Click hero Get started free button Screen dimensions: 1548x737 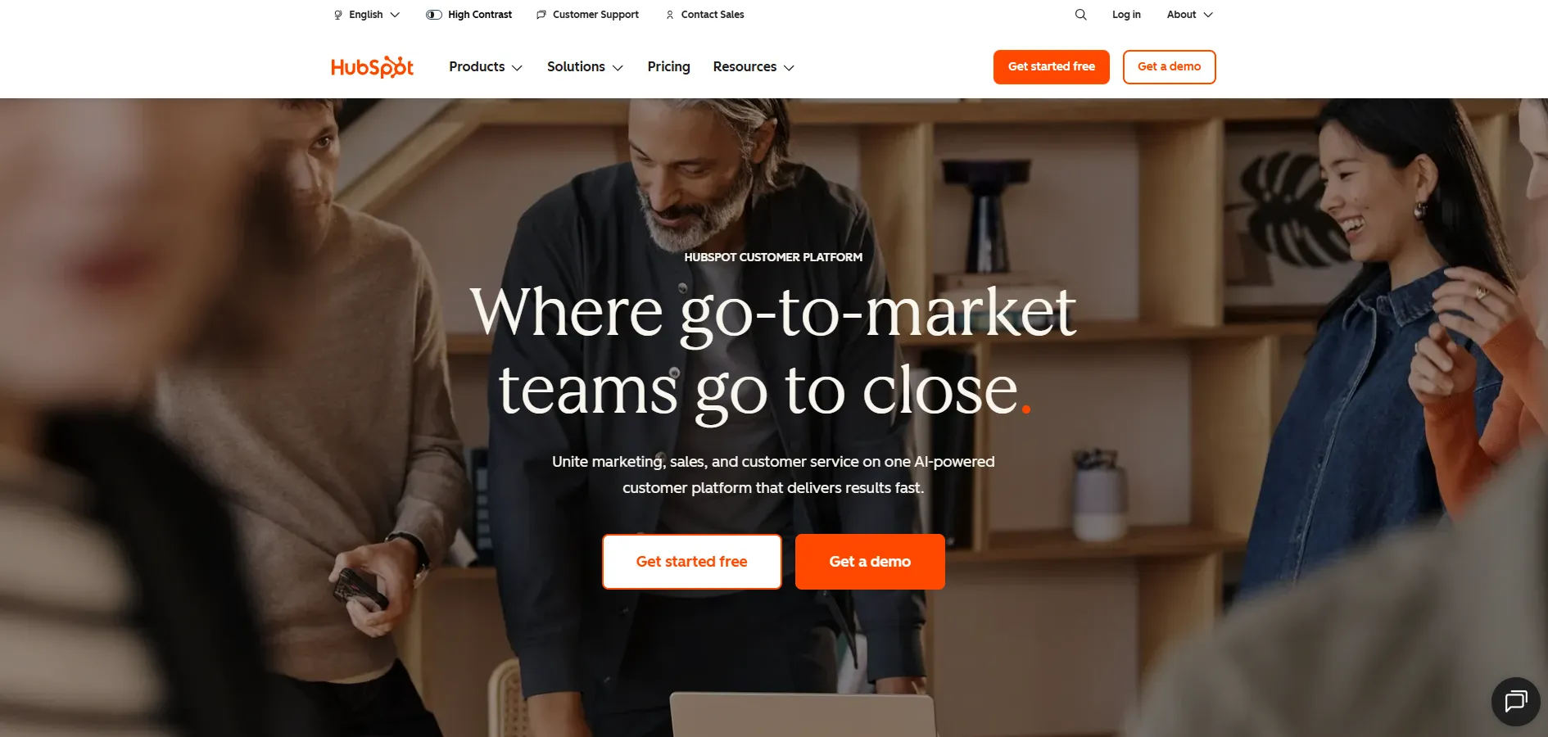692,562
